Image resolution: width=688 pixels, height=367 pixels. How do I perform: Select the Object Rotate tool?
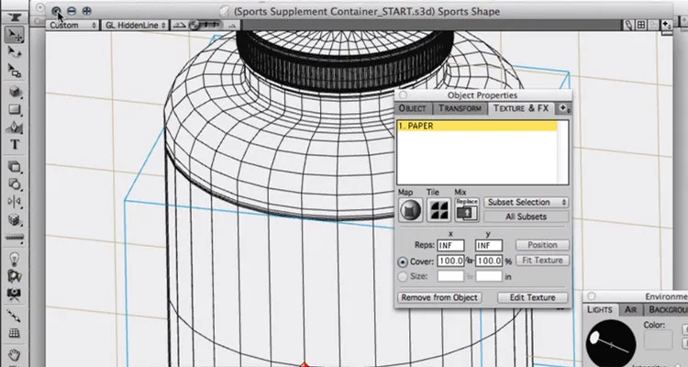point(14,52)
